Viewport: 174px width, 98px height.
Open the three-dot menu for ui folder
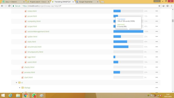(x=157, y=82)
